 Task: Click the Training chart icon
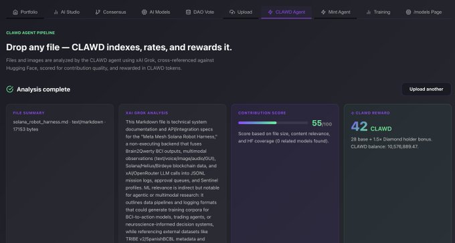[x=369, y=12]
